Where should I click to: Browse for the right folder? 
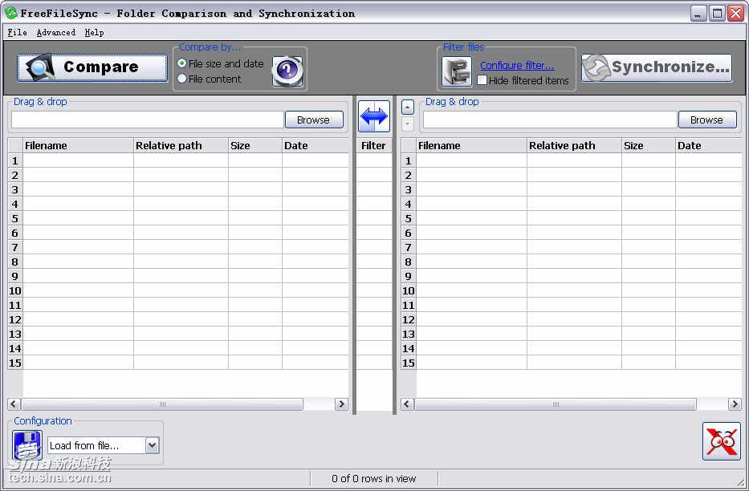click(707, 120)
